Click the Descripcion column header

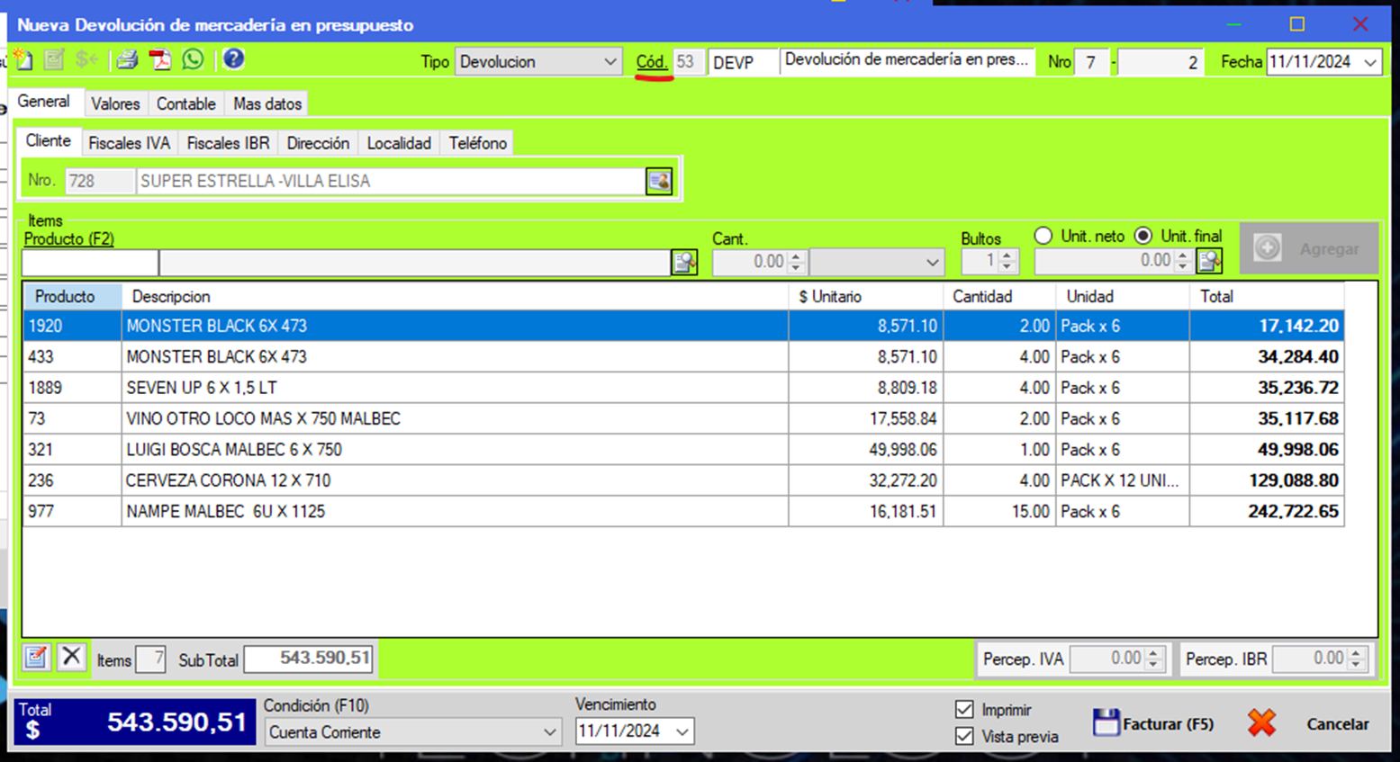coord(455,297)
